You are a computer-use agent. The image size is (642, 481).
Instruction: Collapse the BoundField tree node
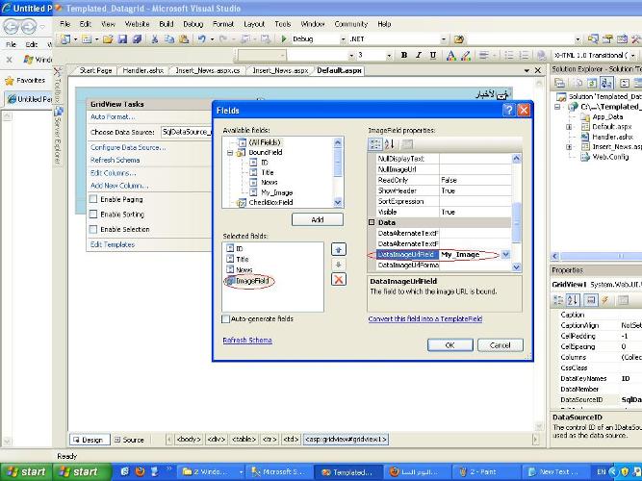coord(230,153)
